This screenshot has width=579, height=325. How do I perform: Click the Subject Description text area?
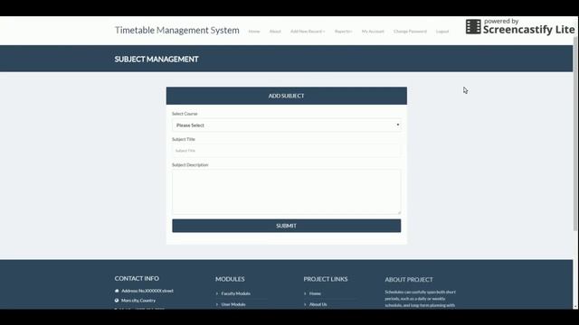pyautogui.click(x=286, y=191)
